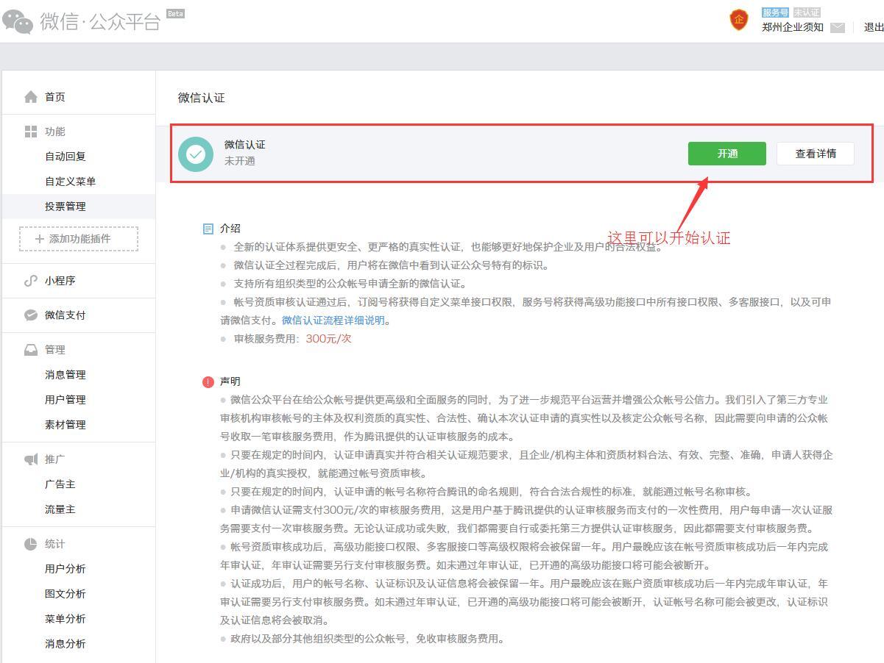This screenshot has height=663, width=884.
Task: Click the 功能 grid icon in sidebar
Action: coord(30,132)
